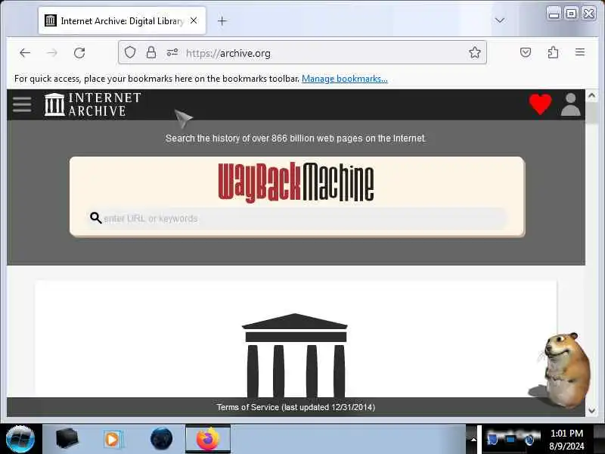Click the forward navigation arrow
The image size is (605, 454).
click(x=51, y=53)
